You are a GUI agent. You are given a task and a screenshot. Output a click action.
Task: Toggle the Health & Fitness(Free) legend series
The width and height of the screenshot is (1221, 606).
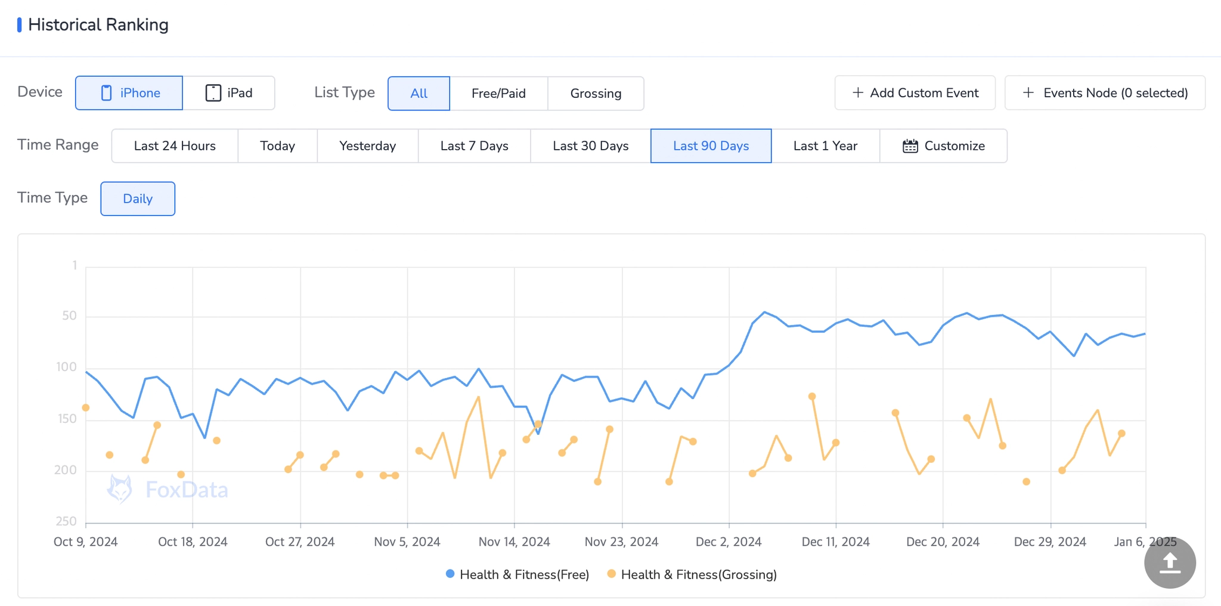[x=517, y=574]
